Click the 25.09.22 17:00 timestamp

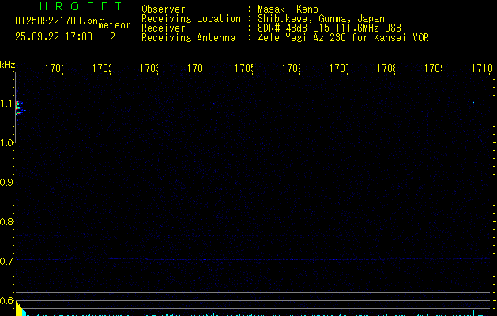click(54, 36)
